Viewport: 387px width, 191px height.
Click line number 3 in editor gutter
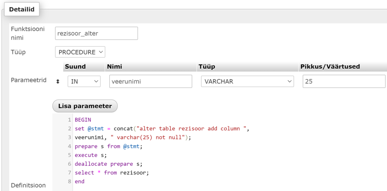tap(69, 137)
